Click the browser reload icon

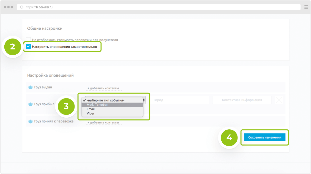point(22,7)
